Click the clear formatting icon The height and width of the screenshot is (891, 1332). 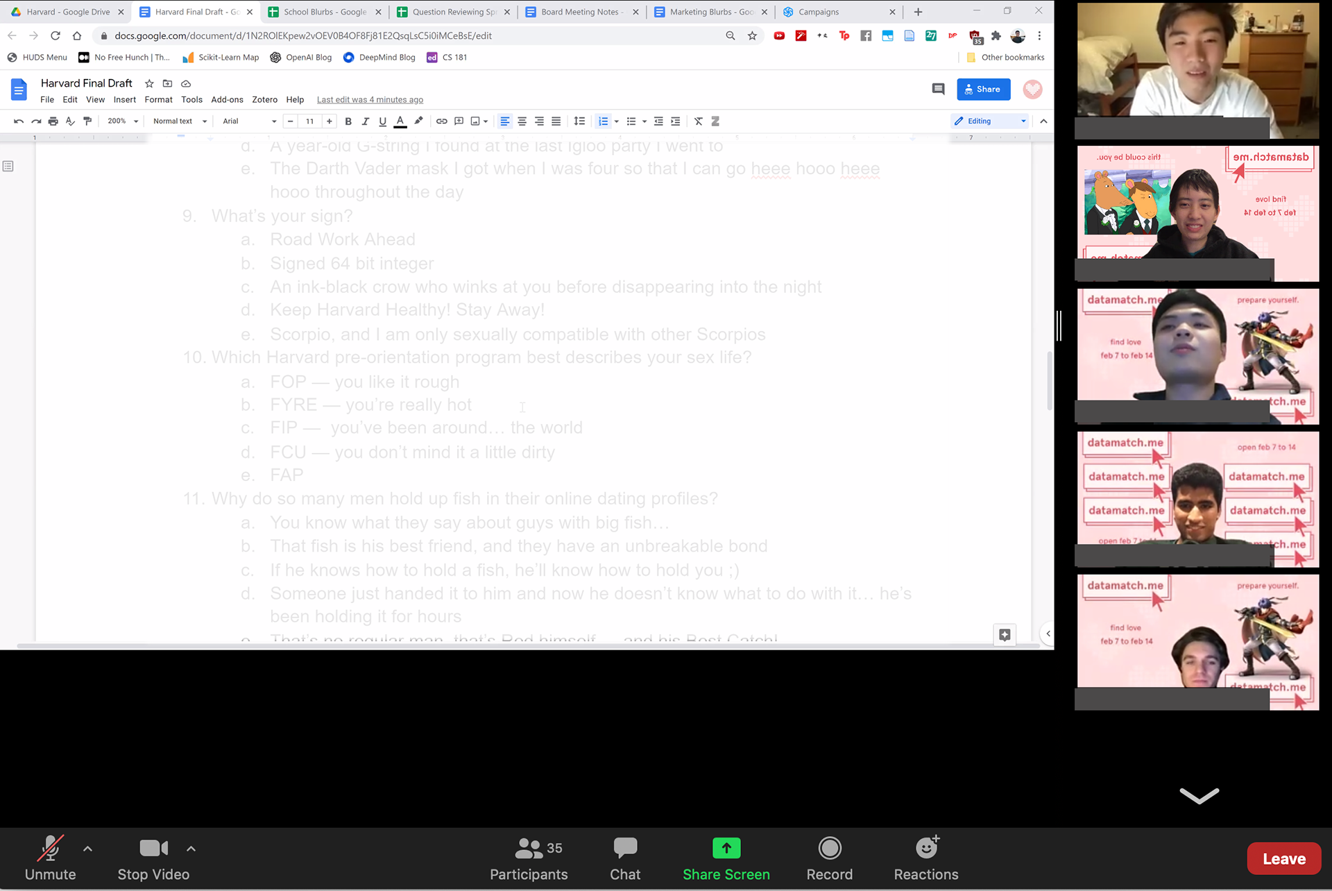pos(699,121)
